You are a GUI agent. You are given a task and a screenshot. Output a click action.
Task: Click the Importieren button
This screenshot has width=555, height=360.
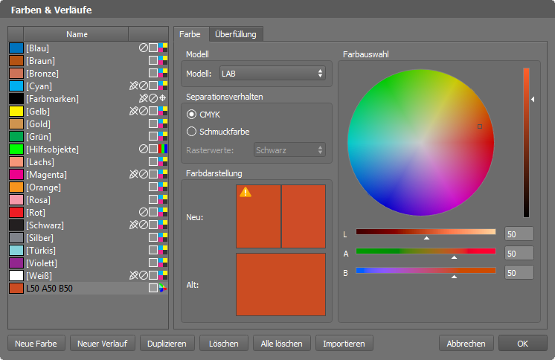tap(344, 344)
